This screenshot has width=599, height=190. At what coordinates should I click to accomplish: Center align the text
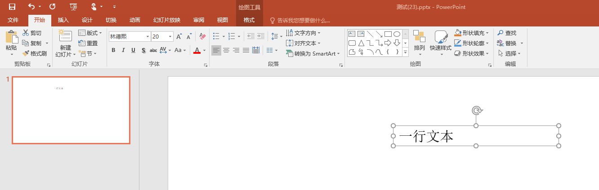point(226,50)
